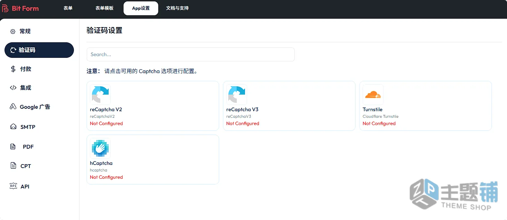Viewport: 507px width, 220px height.
Task: Click Not Configured under reCaptchaV3
Action: (x=243, y=123)
